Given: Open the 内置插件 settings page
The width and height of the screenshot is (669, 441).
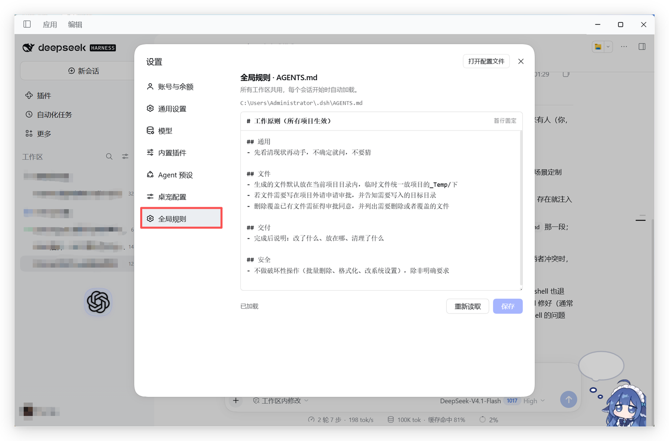Looking at the screenshot, I should [181, 153].
